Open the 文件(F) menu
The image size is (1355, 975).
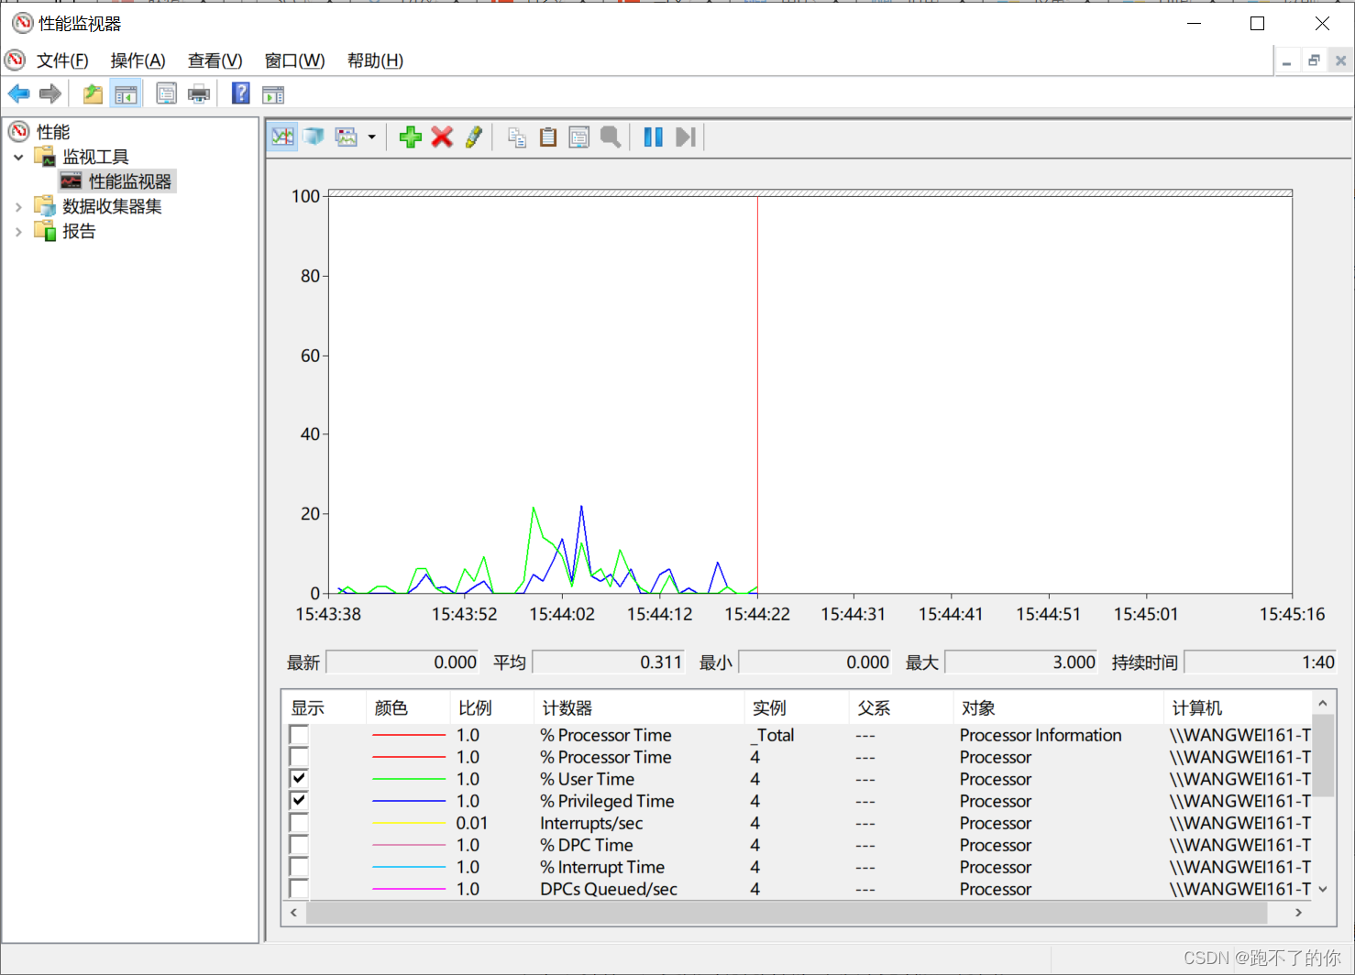[x=62, y=60]
